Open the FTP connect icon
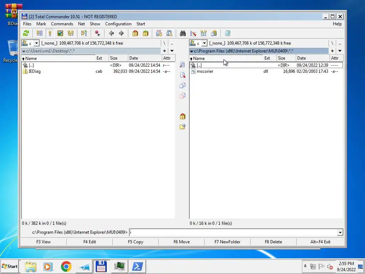Viewport: 365px width, 274px height. click(159, 33)
